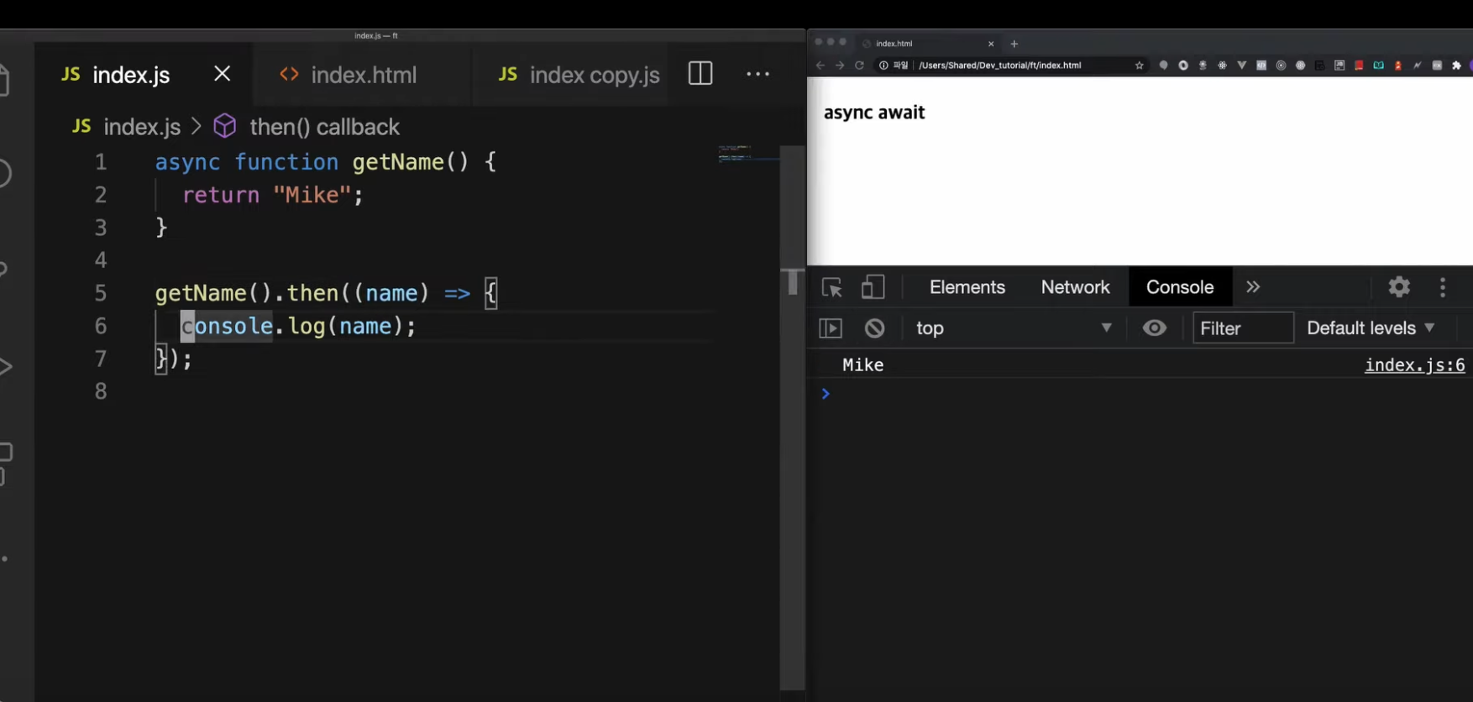
Task: Click line number 5 in the gutter
Action: 101,293
